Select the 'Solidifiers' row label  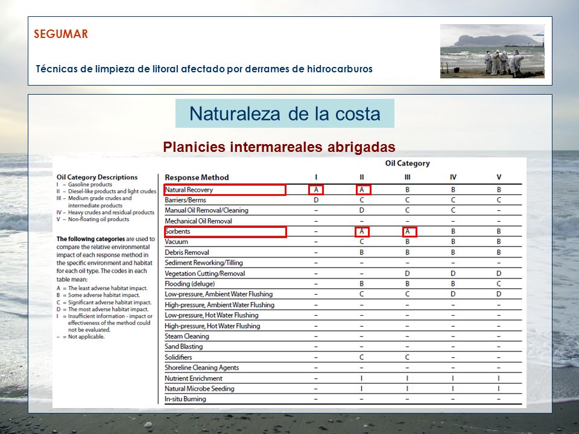[x=179, y=357]
